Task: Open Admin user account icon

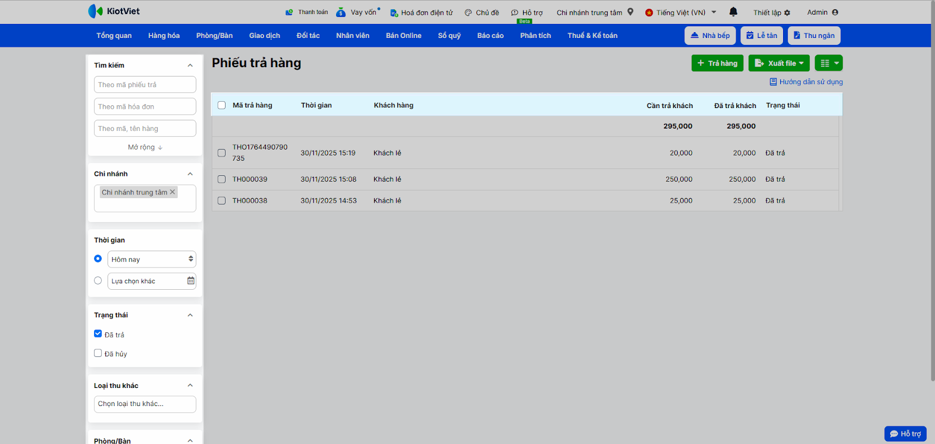Action: [835, 12]
